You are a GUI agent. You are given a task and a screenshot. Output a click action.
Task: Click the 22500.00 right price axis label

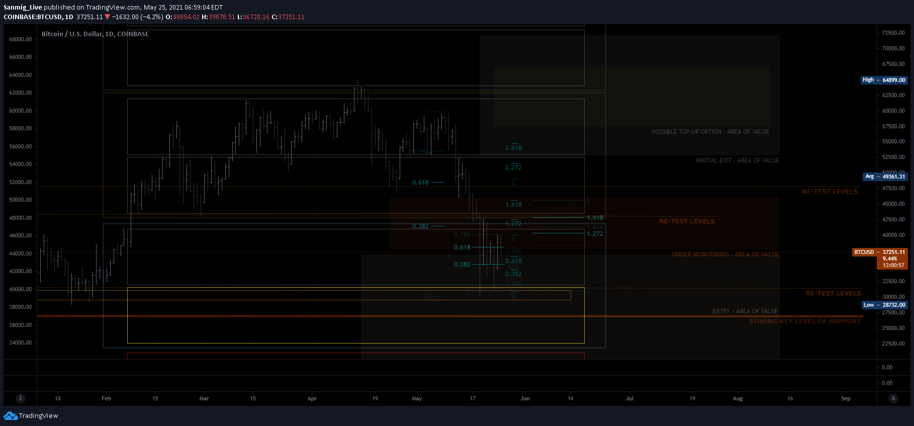(893, 344)
